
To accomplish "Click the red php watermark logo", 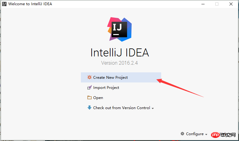I will [x=215, y=135].
